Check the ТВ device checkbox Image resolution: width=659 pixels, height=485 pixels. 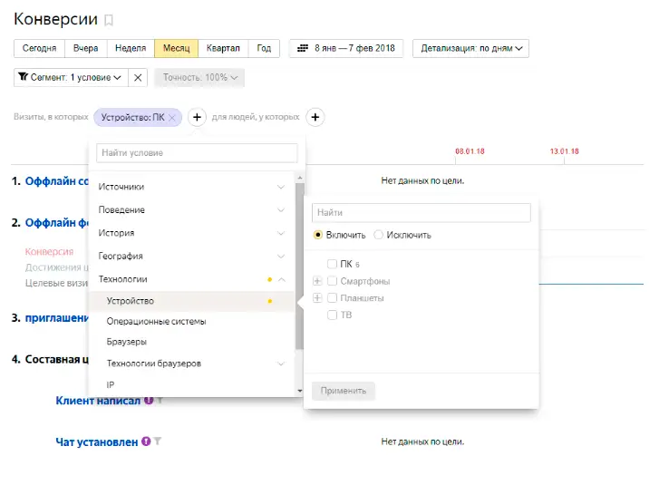(x=333, y=315)
